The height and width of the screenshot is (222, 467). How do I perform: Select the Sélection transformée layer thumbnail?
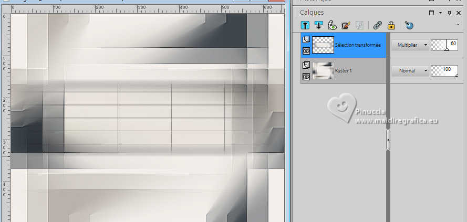323,45
